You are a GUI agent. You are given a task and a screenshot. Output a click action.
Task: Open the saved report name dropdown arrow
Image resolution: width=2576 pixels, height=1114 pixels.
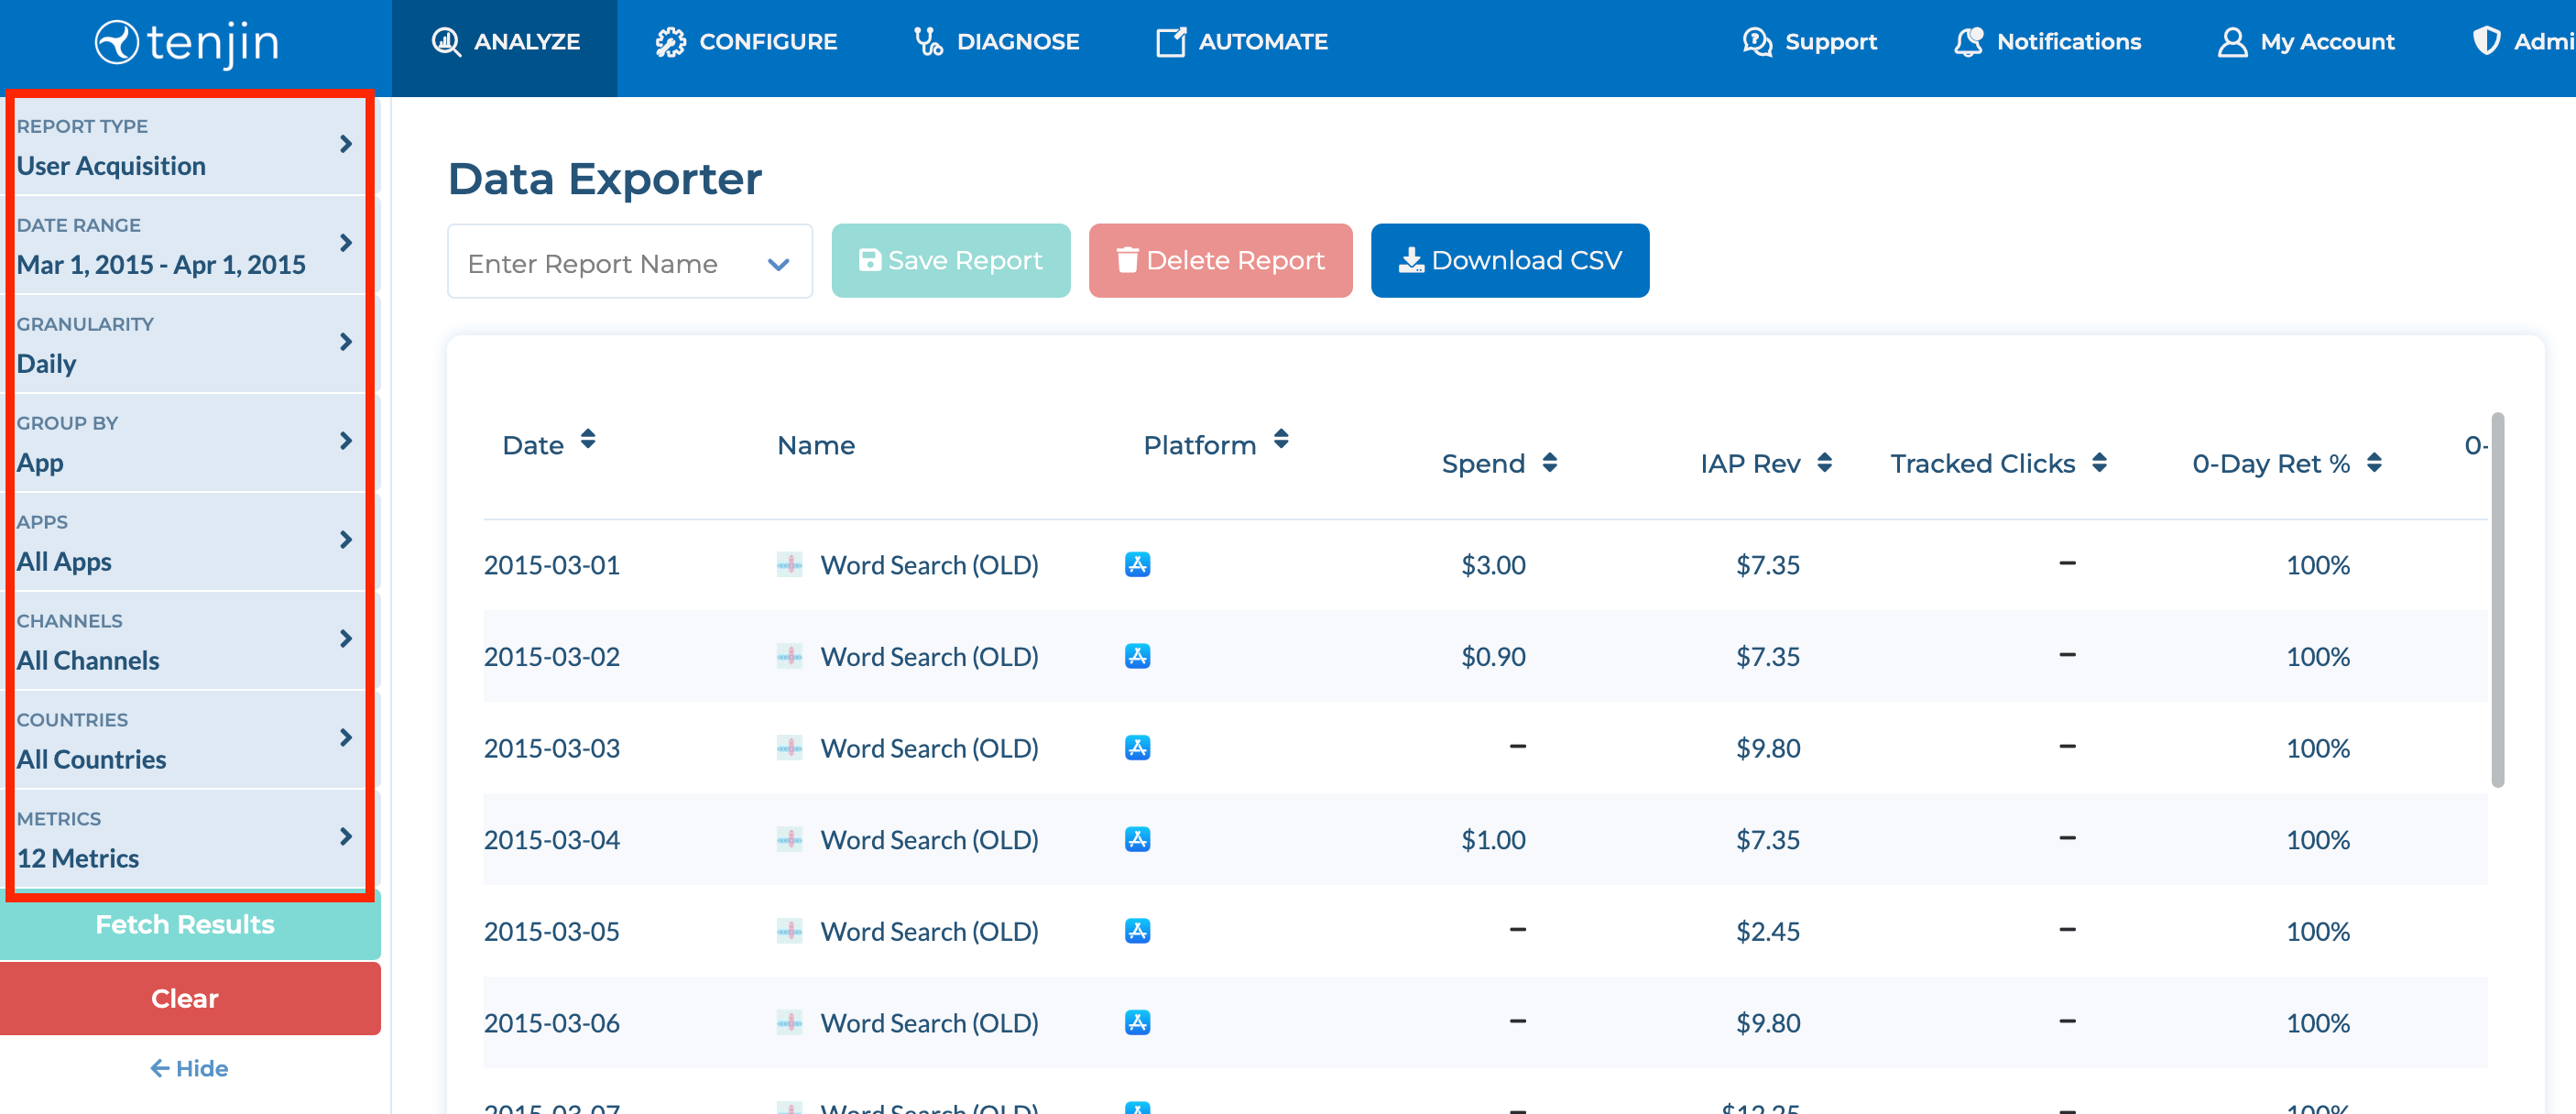click(x=778, y=264)
